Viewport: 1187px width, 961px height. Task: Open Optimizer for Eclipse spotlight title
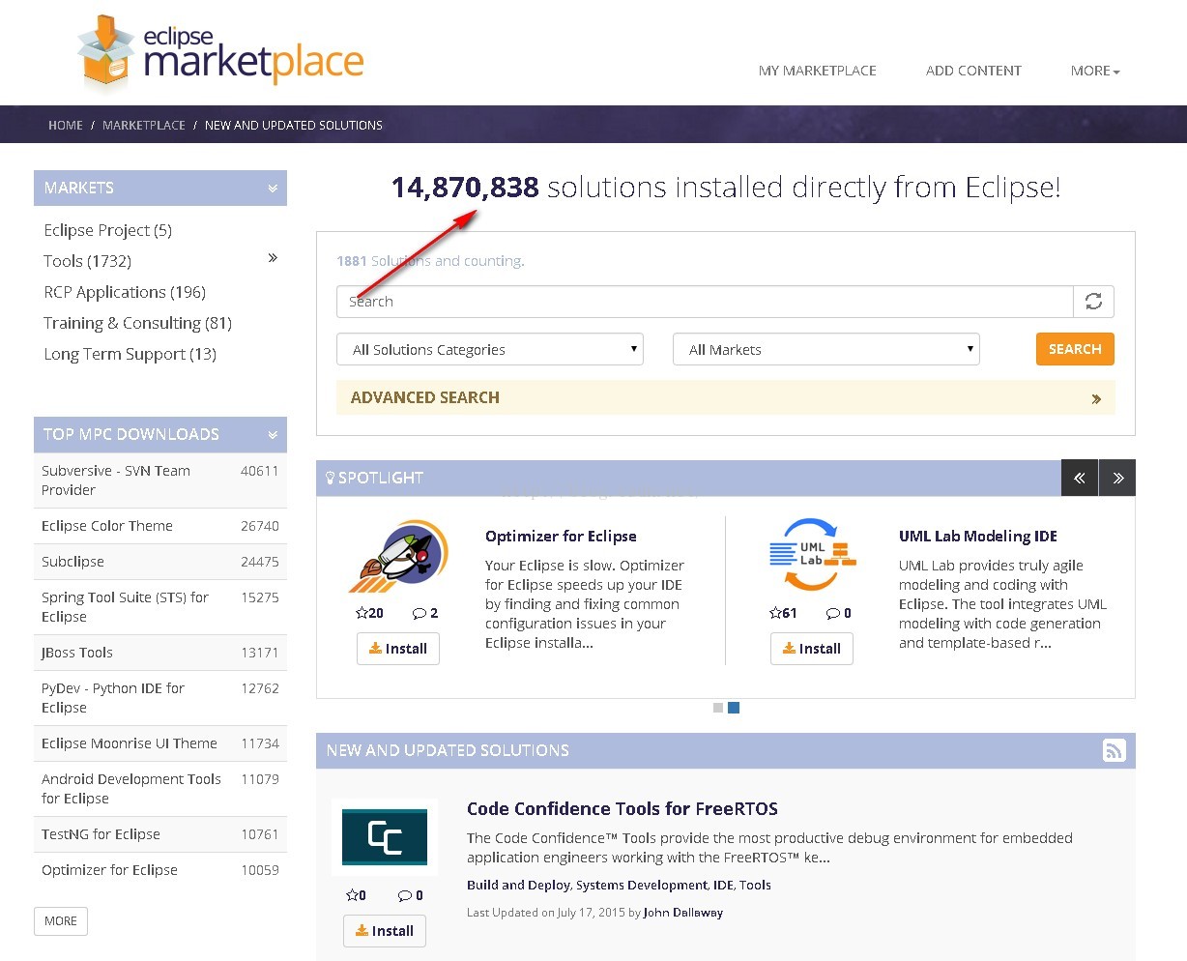[x=561, y=537]
